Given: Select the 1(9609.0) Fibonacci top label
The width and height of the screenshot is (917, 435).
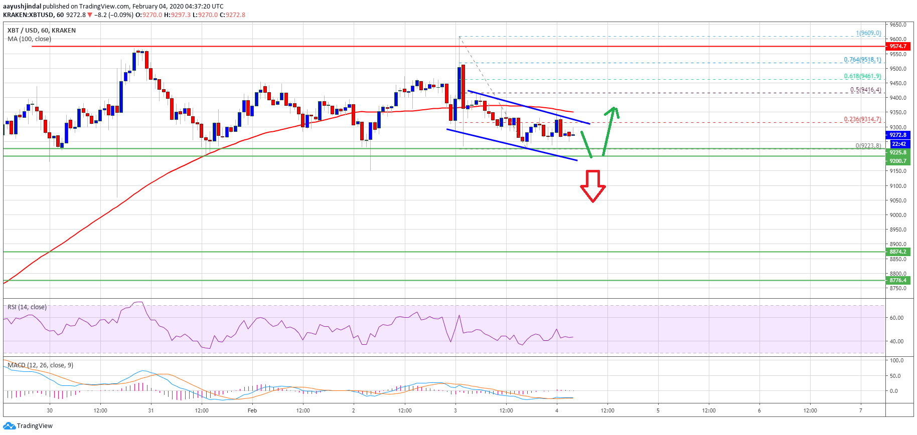Looking at the screenshot, I should click(868, 33).
